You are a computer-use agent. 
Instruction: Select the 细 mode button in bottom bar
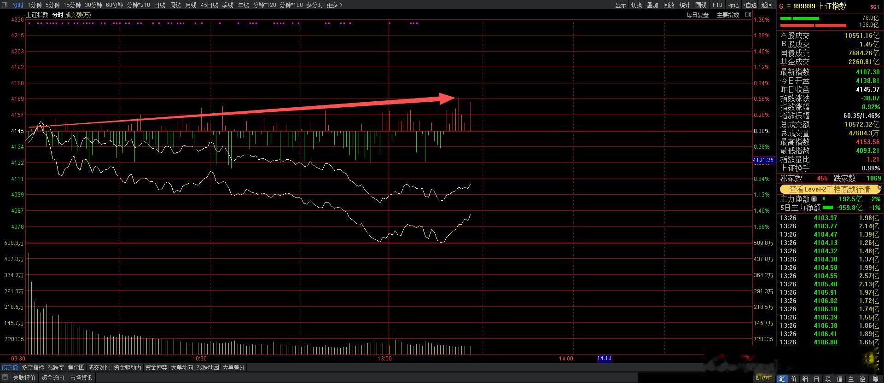tap(805, 379)
